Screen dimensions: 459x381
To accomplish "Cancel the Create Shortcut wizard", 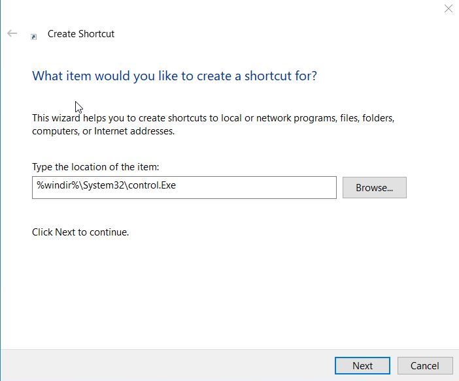I will pos(425,365).
